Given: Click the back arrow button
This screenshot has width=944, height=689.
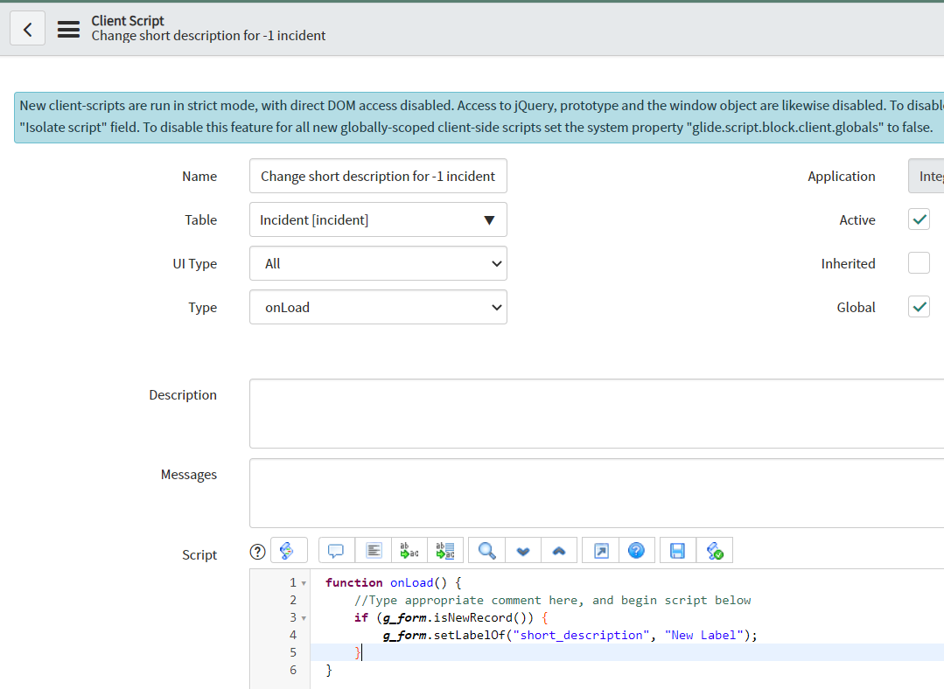Looking at the screenshot, I should point(27,29).
